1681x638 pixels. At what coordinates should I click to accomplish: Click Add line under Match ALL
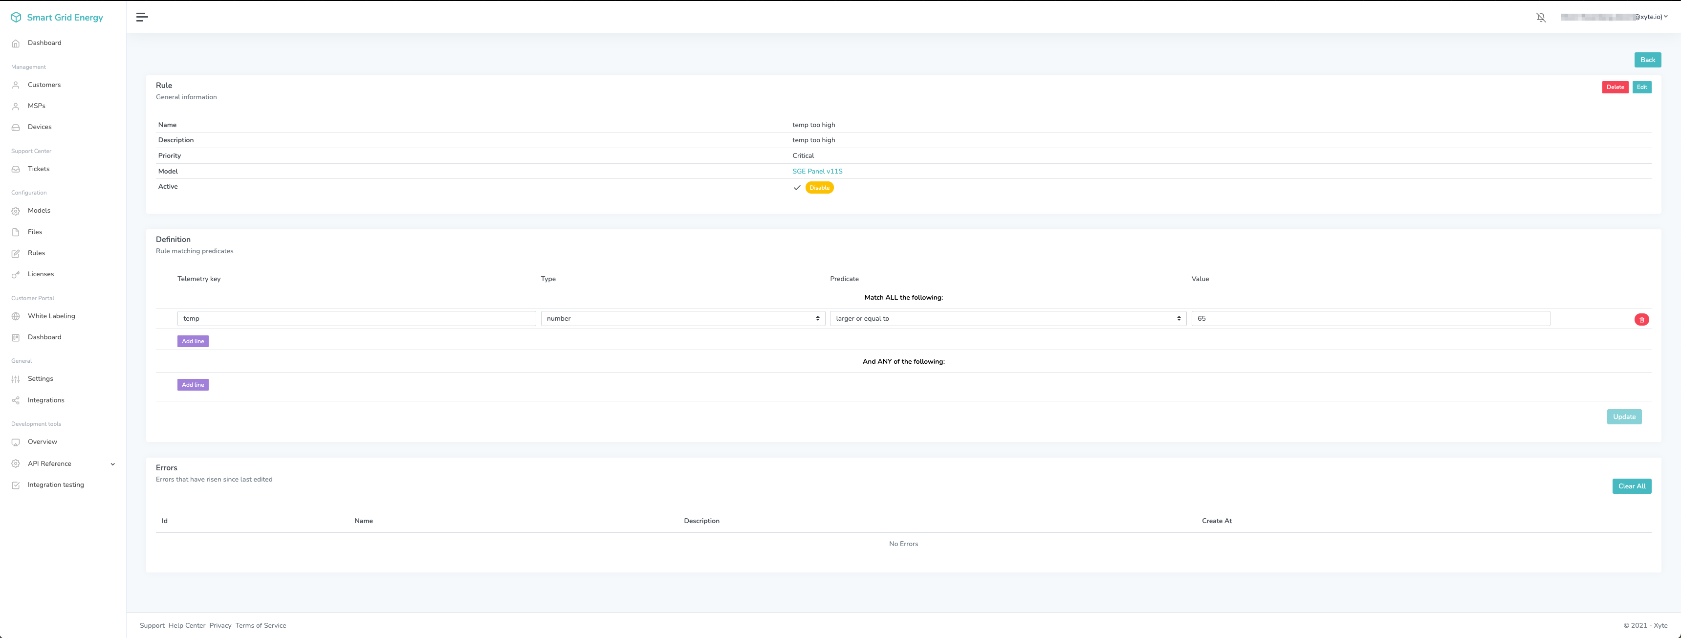[193, 341]
